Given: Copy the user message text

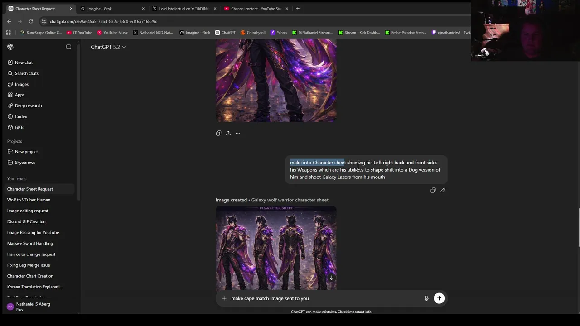Looking at the screenshot, I should click(433, 190).
